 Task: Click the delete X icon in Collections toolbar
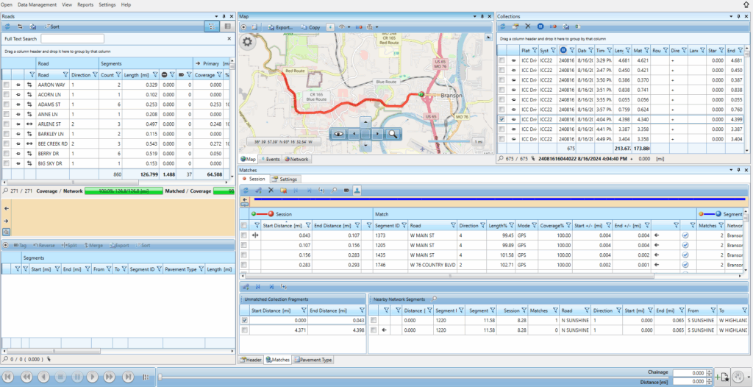pos(528,26)
